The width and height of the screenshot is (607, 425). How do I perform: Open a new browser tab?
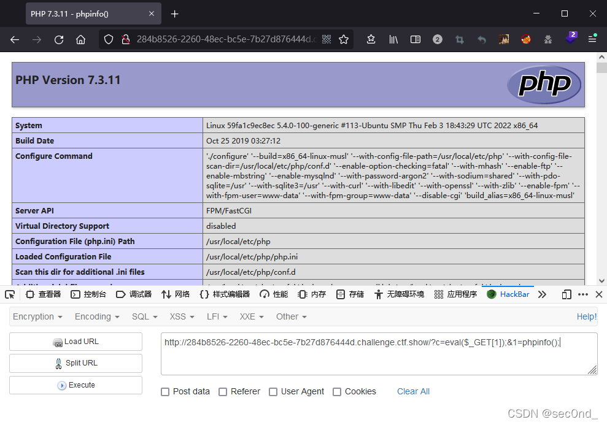pos(174,14)
